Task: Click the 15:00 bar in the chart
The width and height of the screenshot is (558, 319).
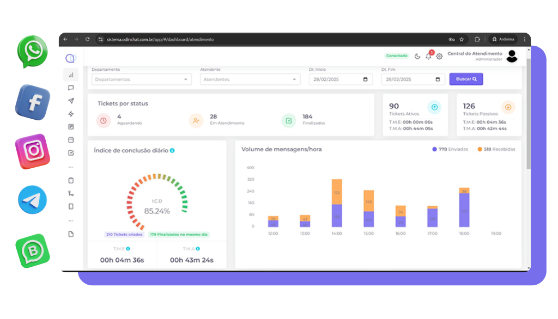Action: tap(369, 208)
